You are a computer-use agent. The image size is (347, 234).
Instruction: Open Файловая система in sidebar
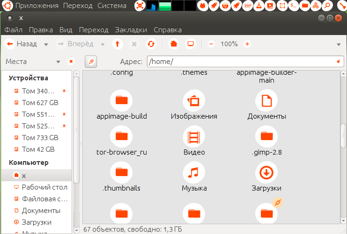coord(37,199)
